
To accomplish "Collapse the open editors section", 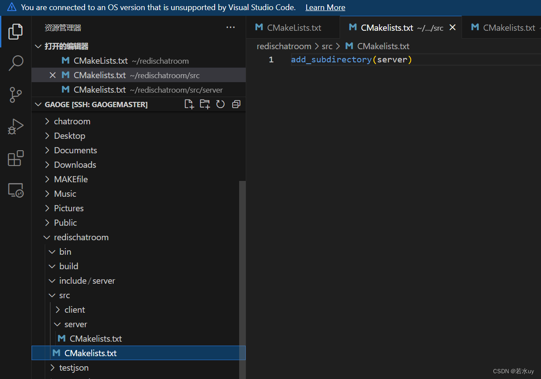I will point(66,46).
